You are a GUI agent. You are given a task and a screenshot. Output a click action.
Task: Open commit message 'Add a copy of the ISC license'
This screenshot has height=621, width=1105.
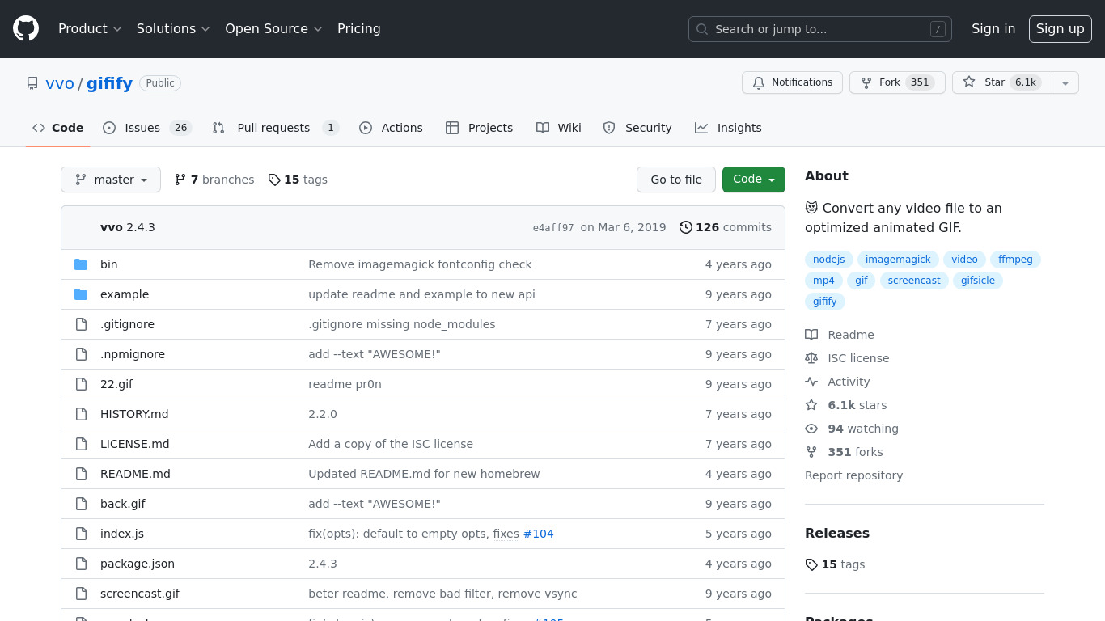[391, 444]
